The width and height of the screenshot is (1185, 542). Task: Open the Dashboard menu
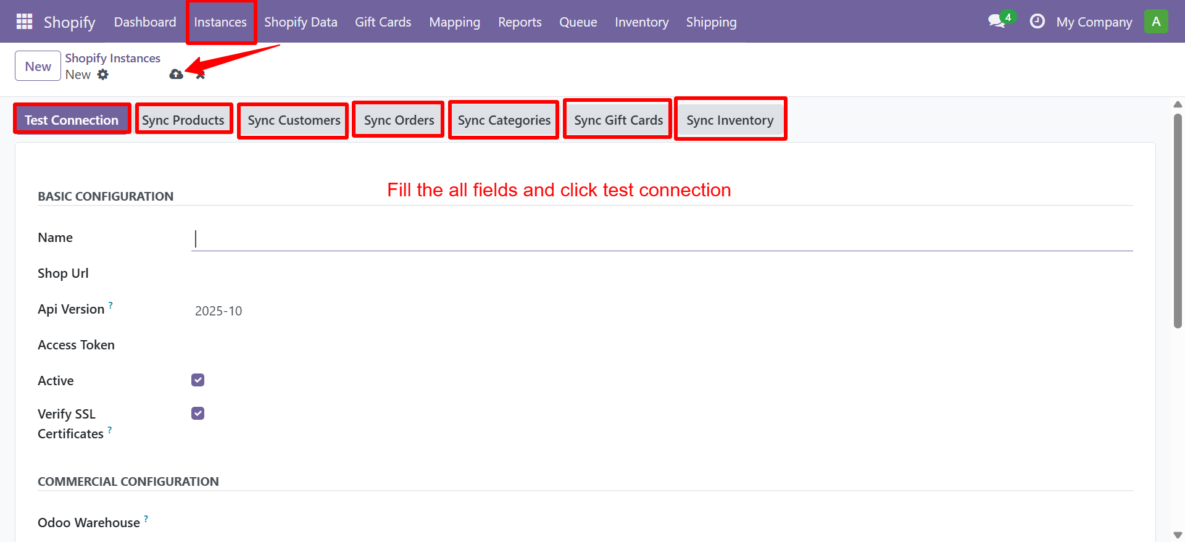pyautogui.click(x=145, y=22)
